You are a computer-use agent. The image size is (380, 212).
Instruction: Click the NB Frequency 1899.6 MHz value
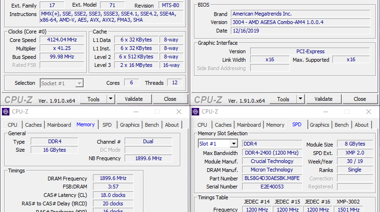click(x=148, y=158)
